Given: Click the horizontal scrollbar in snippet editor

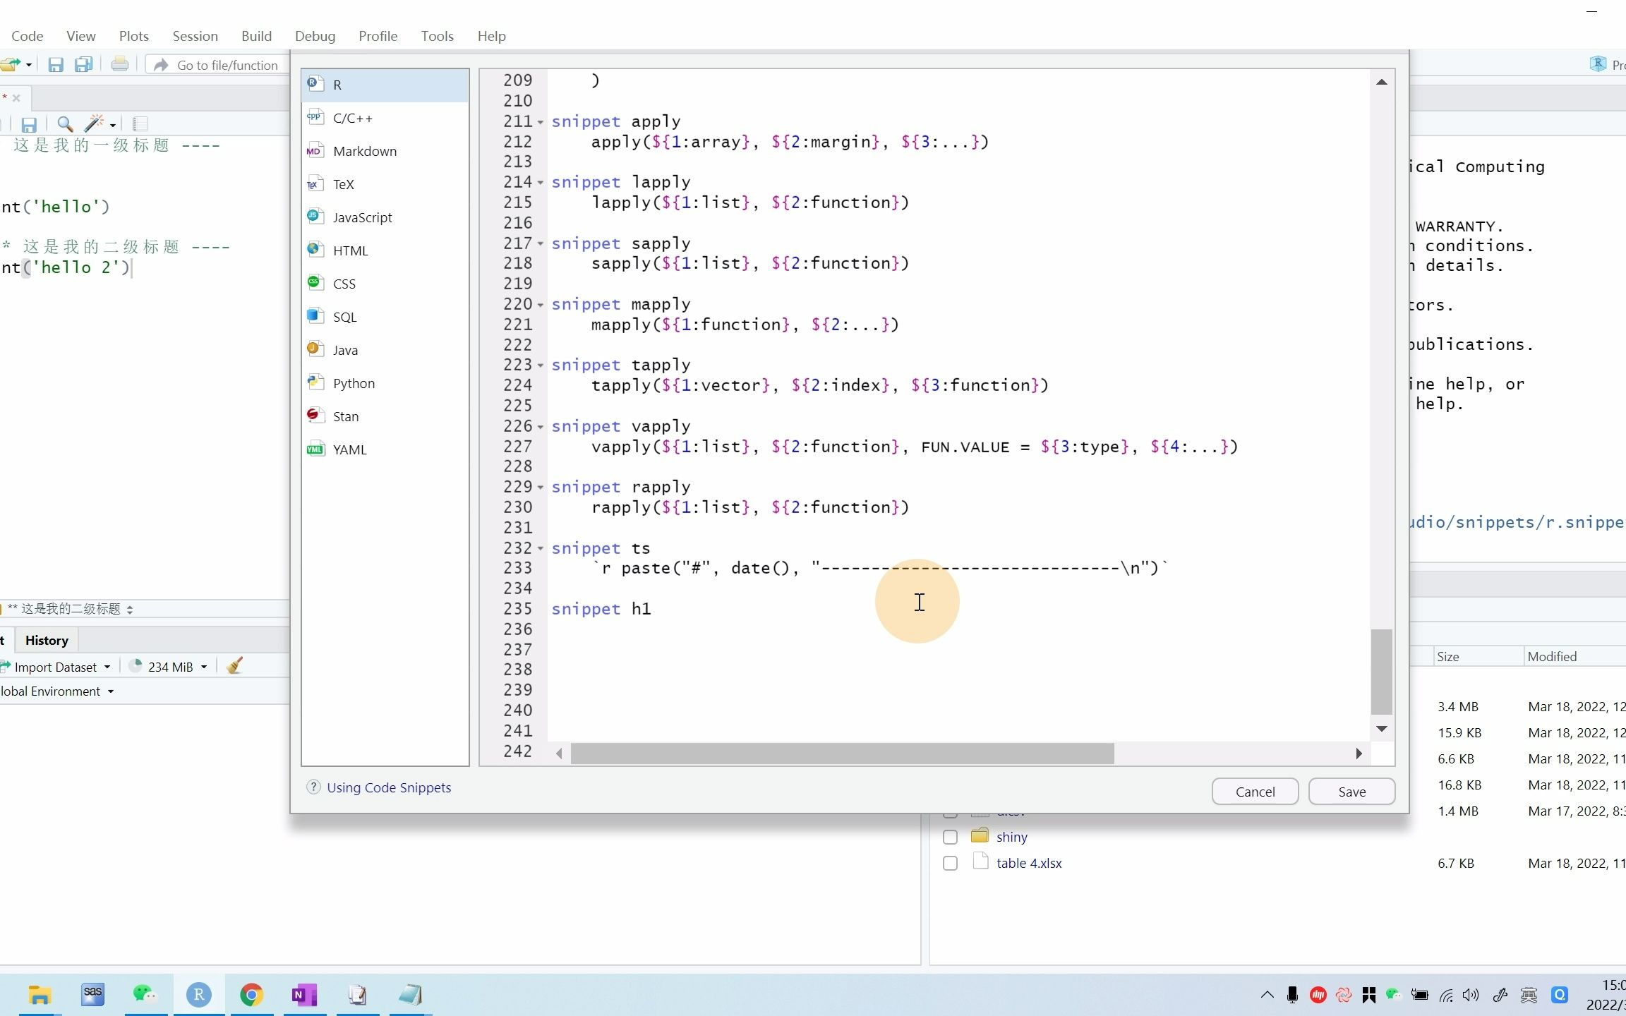Looking at the screenshot, I should click(x=842, y=754).
